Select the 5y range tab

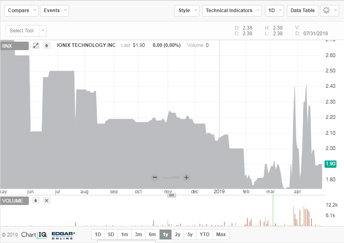click(190, 235)
